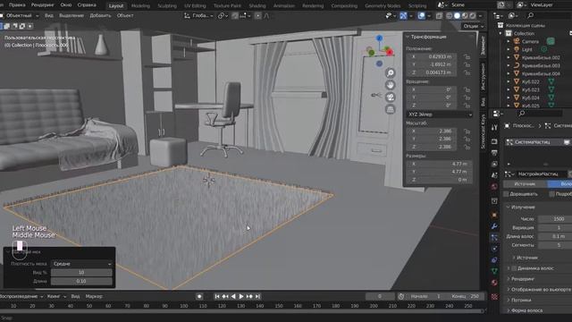Click the Число field showing 1500
Image resolution: width=572 pixels, height=322 pixels.
555,219
